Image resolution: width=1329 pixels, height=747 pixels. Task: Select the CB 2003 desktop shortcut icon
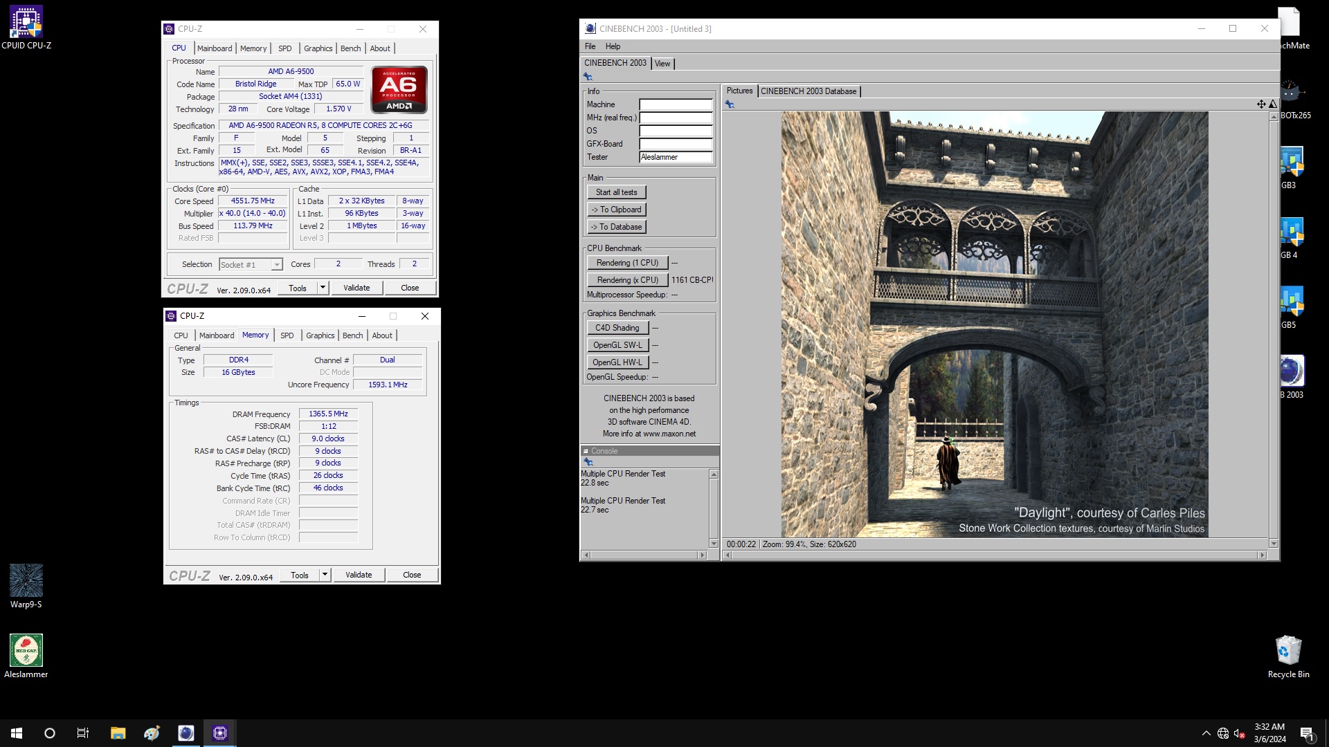[1292, 377]
